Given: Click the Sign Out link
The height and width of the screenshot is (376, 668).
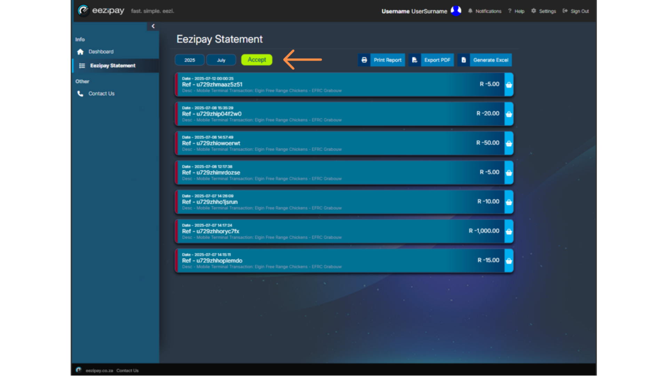Looking at the screenshot, I should [580, 11].
